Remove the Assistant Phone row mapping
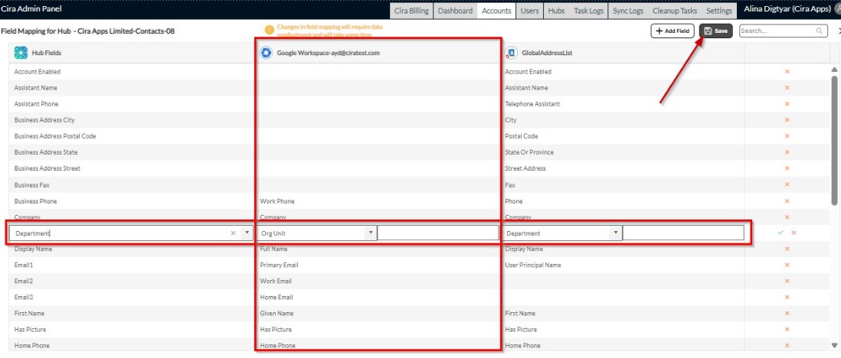841x358 pixels. point(787,103)
